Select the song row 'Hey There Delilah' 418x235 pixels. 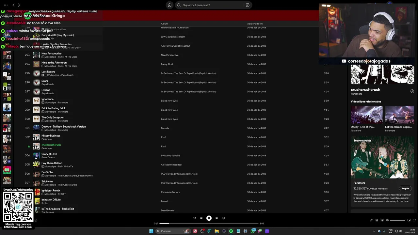[x=180, y=164]
